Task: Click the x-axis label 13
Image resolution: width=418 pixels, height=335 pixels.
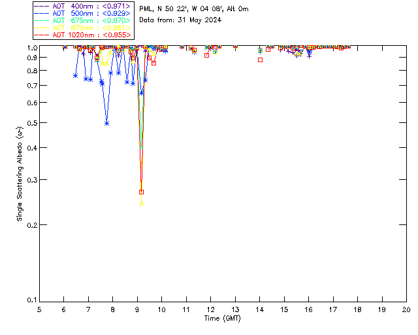Action: pyautogui.click(x=235, y=309)
